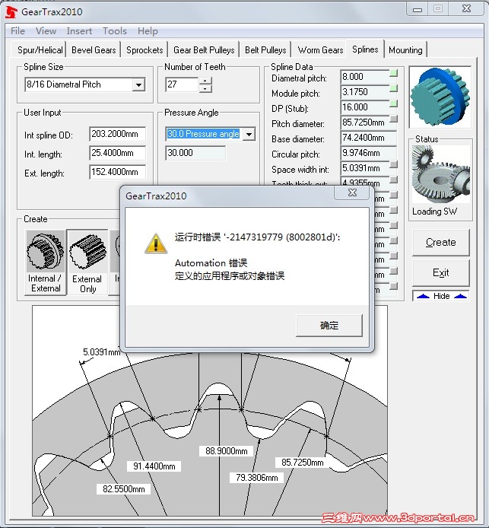Toggle the Diametral pitch lock indicator

pos(393,73)
